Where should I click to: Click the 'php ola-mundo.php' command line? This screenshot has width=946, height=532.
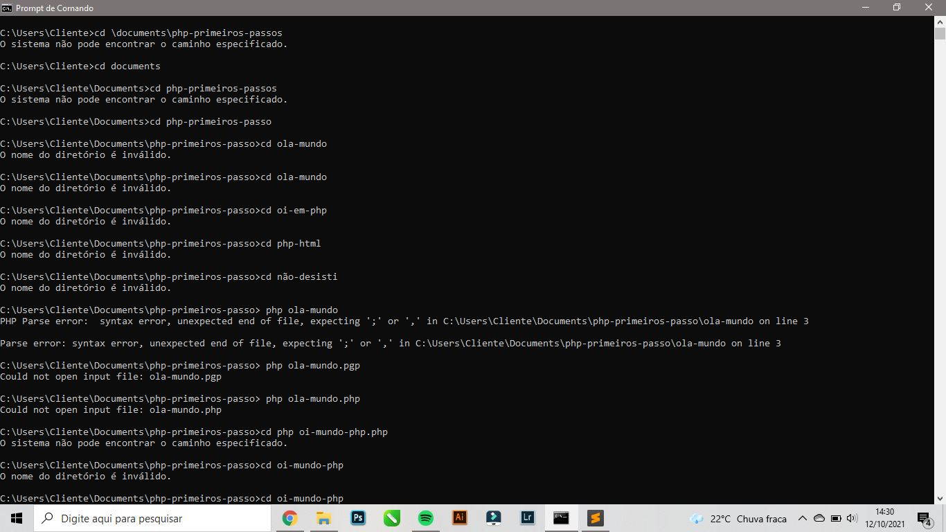(x=180, y=399)
